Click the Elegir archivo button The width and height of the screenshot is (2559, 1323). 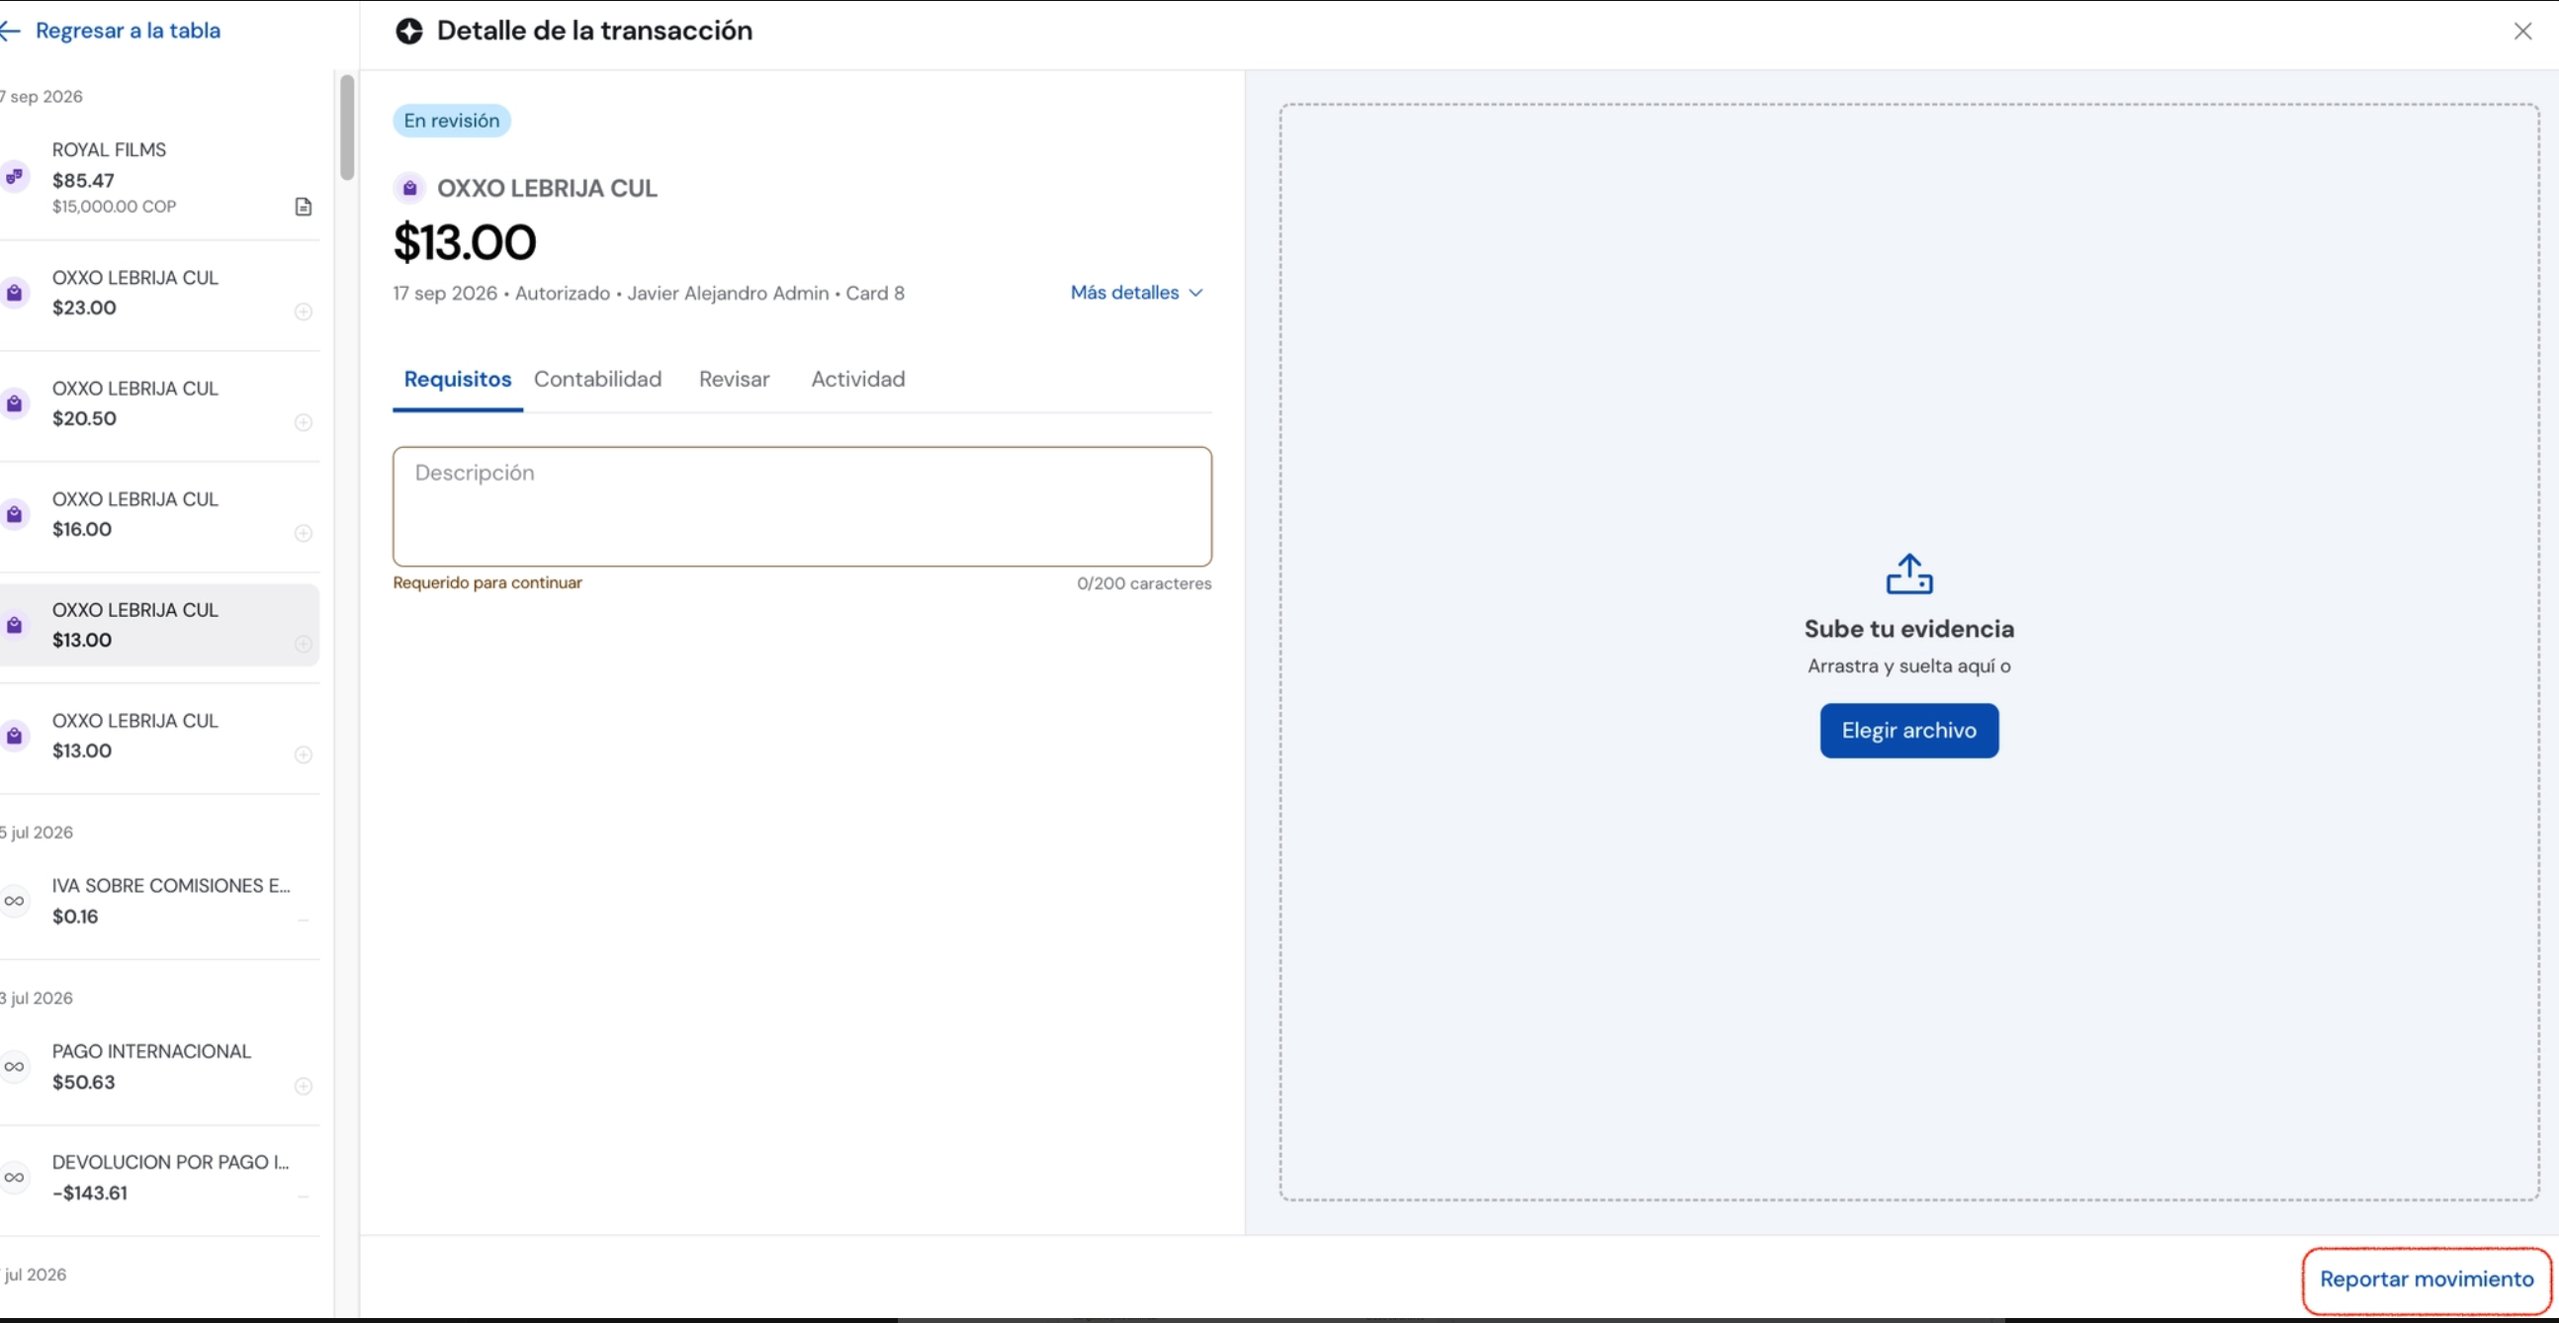(x=1908, y=731)
